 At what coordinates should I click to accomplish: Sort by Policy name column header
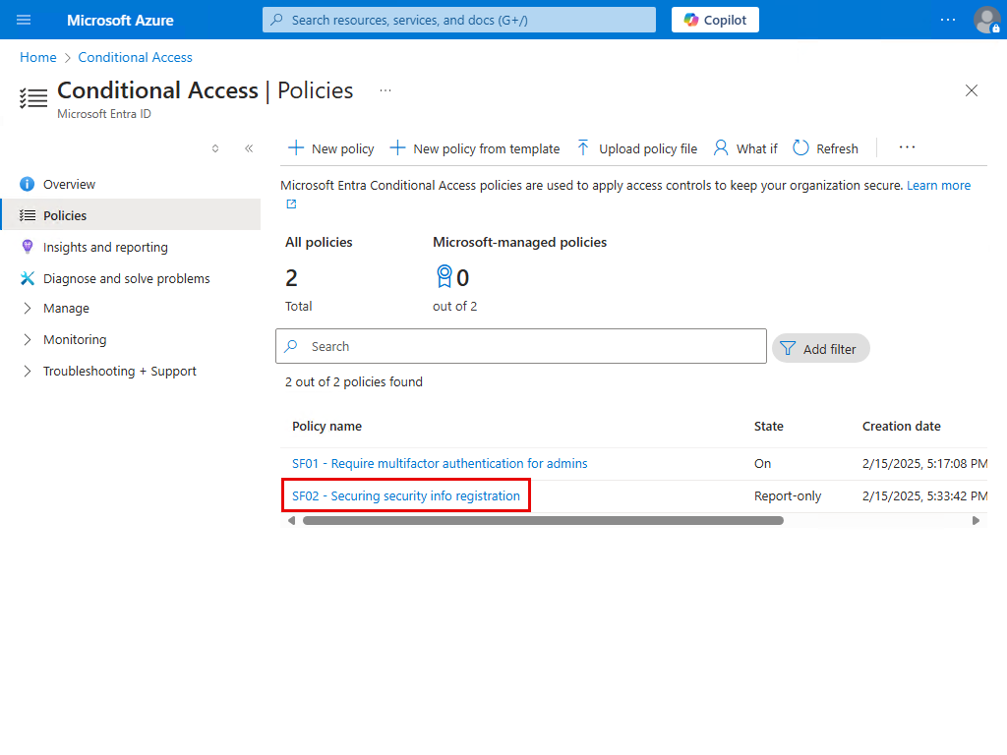click(x=326, y=426)
